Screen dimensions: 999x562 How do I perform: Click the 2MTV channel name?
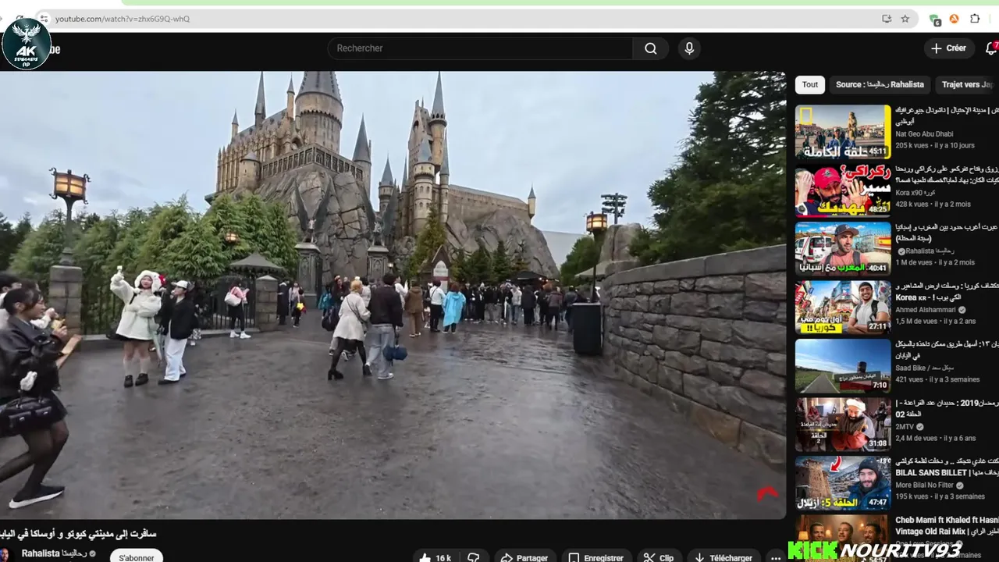(905, 427)
